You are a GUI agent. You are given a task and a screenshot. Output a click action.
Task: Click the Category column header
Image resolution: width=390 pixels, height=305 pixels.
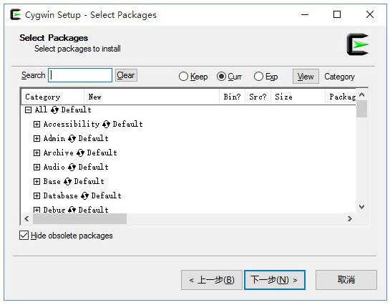pos(52,97)
